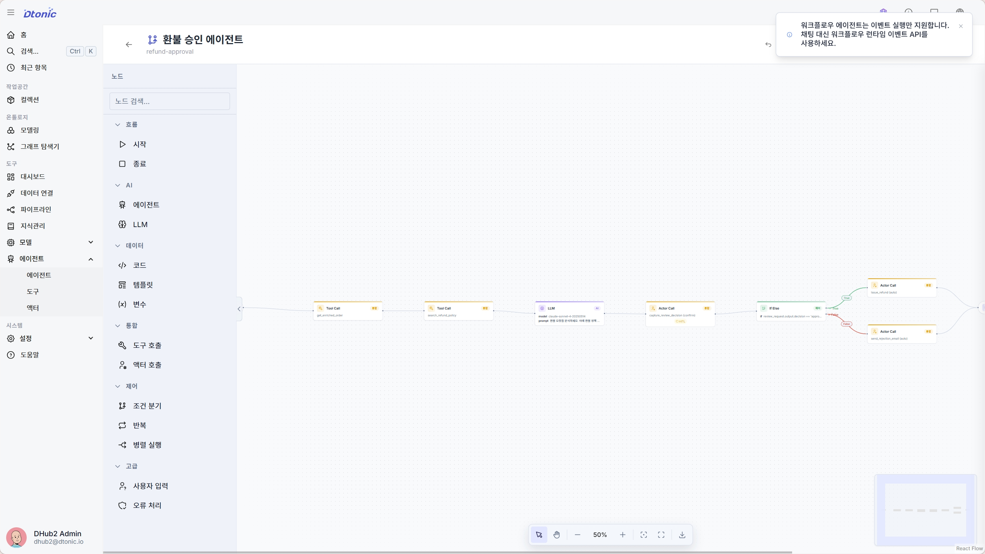Select the pointer selection tool
This screenshot has width=985, height=554.
(539, 535)
